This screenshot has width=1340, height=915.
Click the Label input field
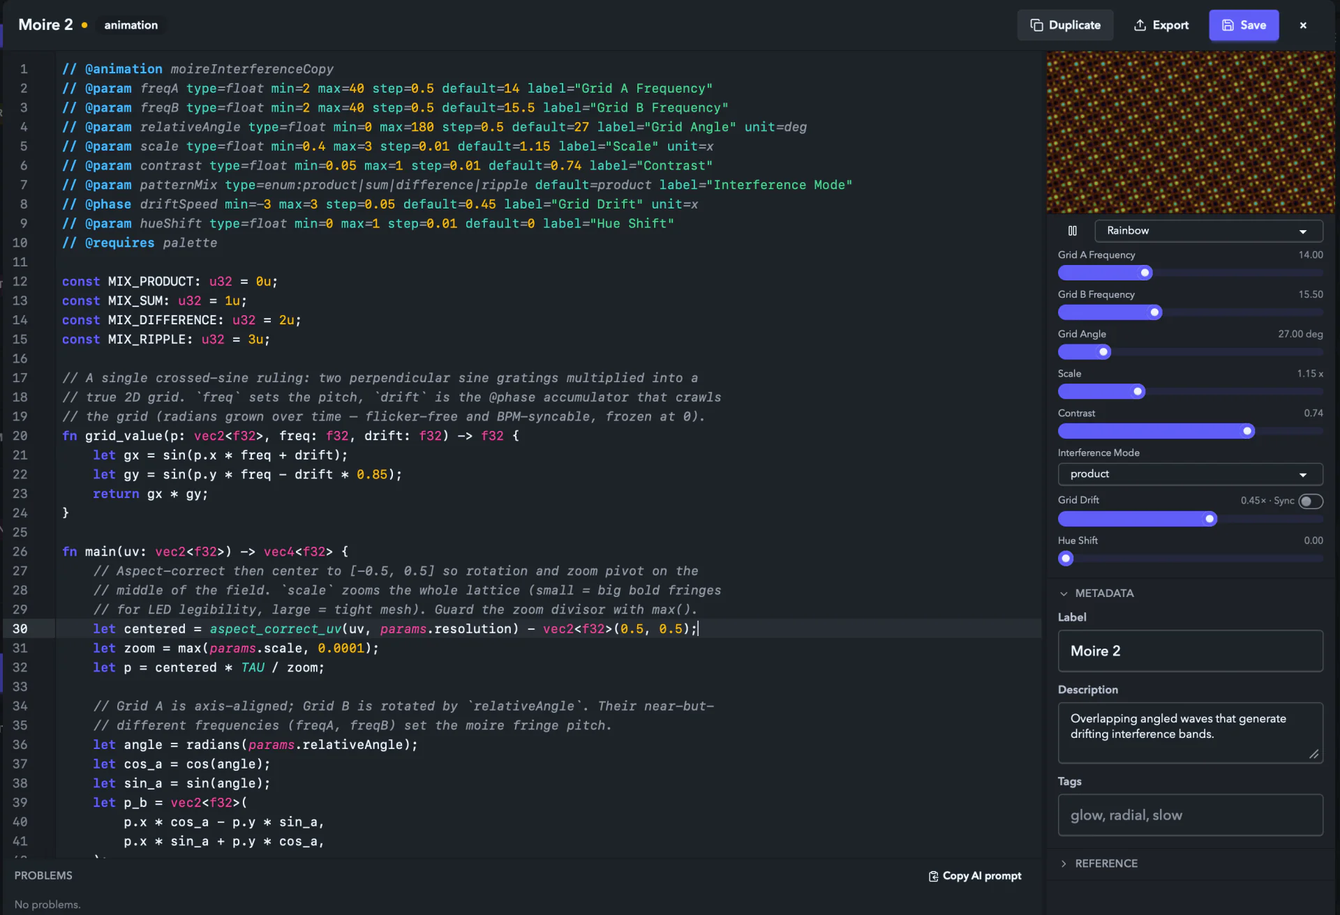pos(1190,651)
